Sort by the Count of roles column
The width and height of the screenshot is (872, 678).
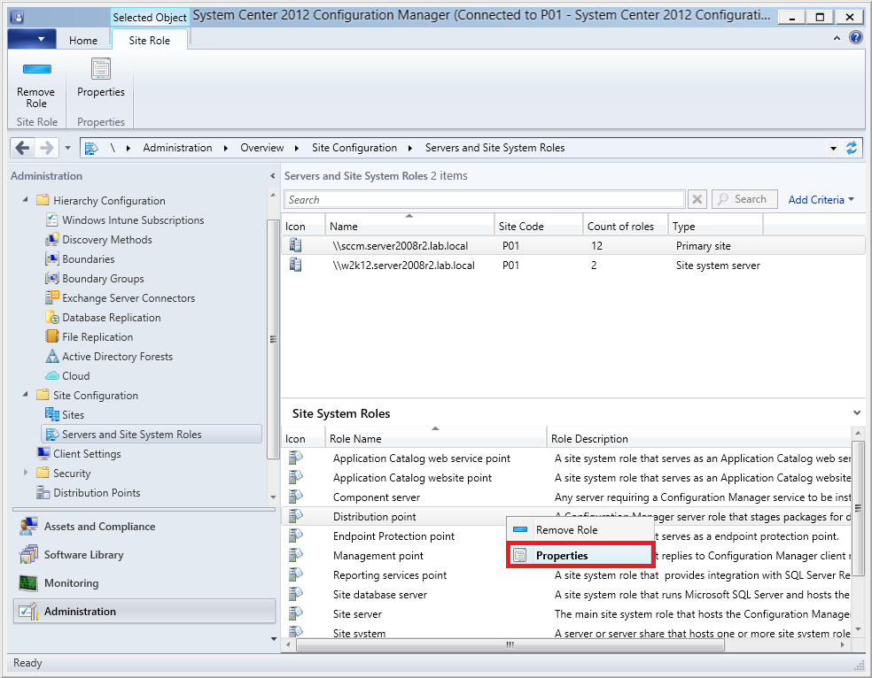point(625,226)
